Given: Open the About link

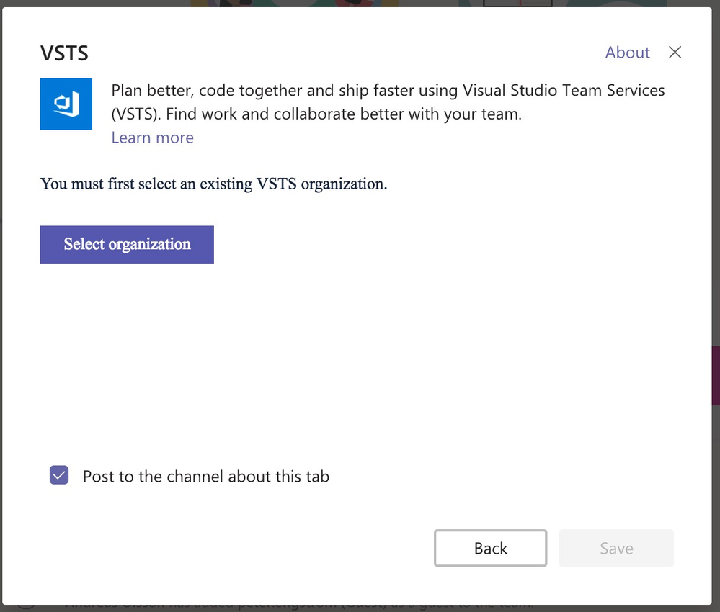Looking at the screenshot, I should 627,53.
